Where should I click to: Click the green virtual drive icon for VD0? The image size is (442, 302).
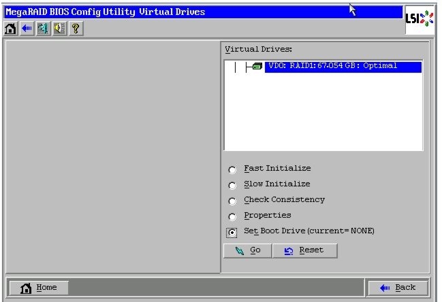257,67
